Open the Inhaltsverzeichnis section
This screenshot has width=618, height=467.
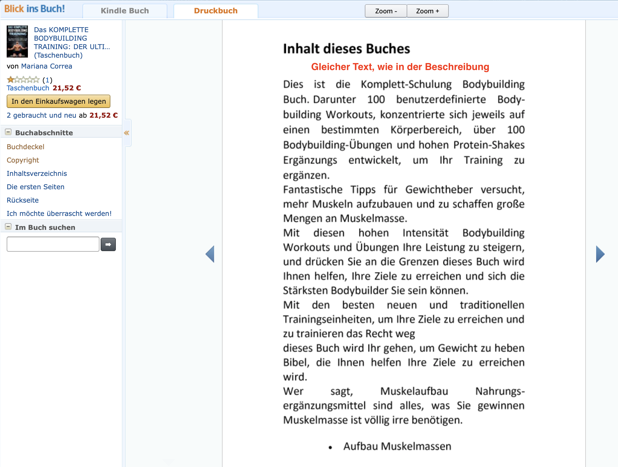(37, 173)
